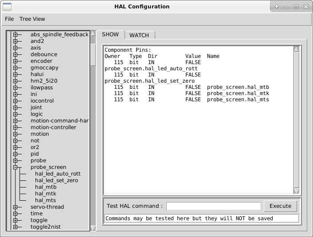Image resolution: width=313 pixels, height=237 pixels.
Task: Select the toggle tree label
Action: (x=39, y=220)
